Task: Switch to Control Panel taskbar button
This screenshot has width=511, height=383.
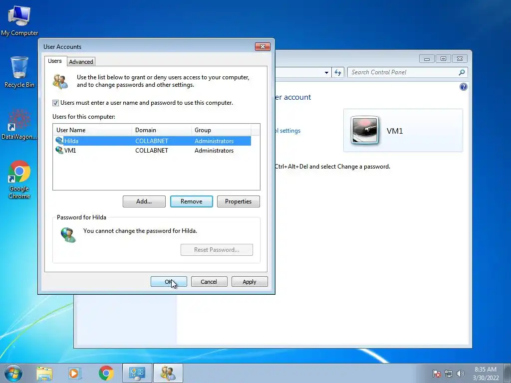Action: click(137, 373)
